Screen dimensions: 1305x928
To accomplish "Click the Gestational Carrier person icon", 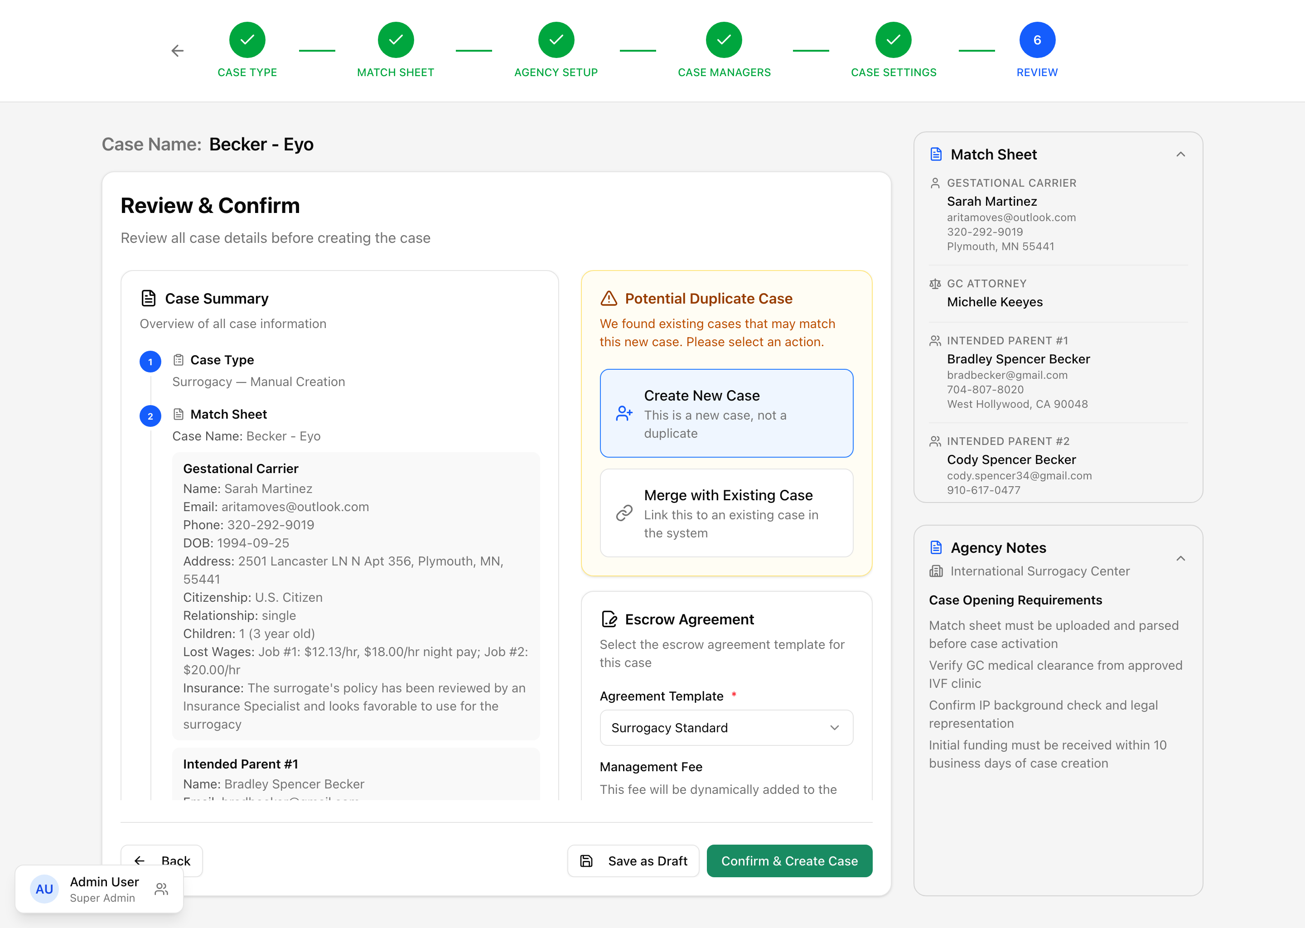I will coord(935,183).
